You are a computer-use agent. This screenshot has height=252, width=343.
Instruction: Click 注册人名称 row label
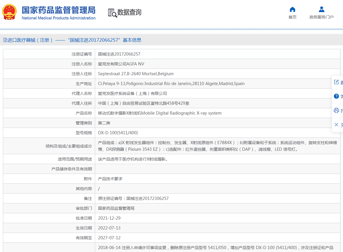pyautogui.click(x=82, y=64)
